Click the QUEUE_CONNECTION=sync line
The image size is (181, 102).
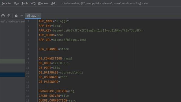57,100
